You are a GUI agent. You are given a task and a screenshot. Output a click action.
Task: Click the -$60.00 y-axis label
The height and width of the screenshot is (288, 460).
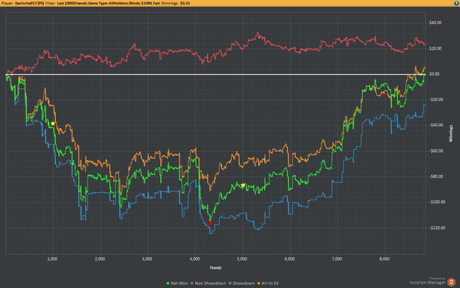436,151
